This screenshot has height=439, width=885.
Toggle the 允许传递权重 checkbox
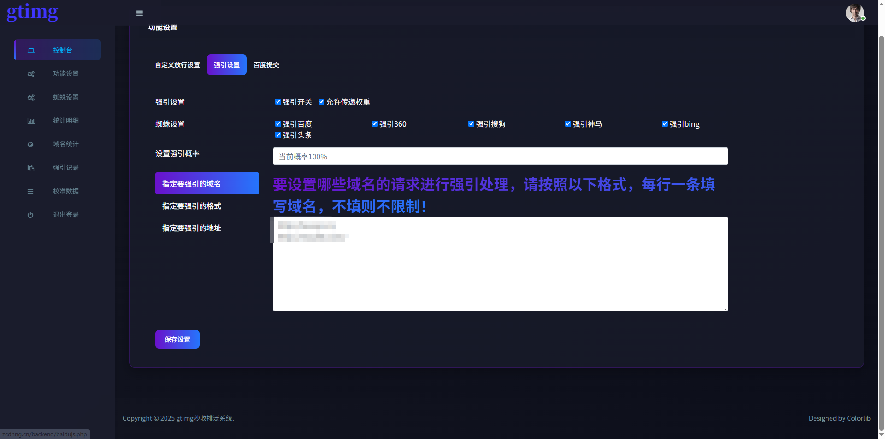pyautogui.click(x=322, y=102)
